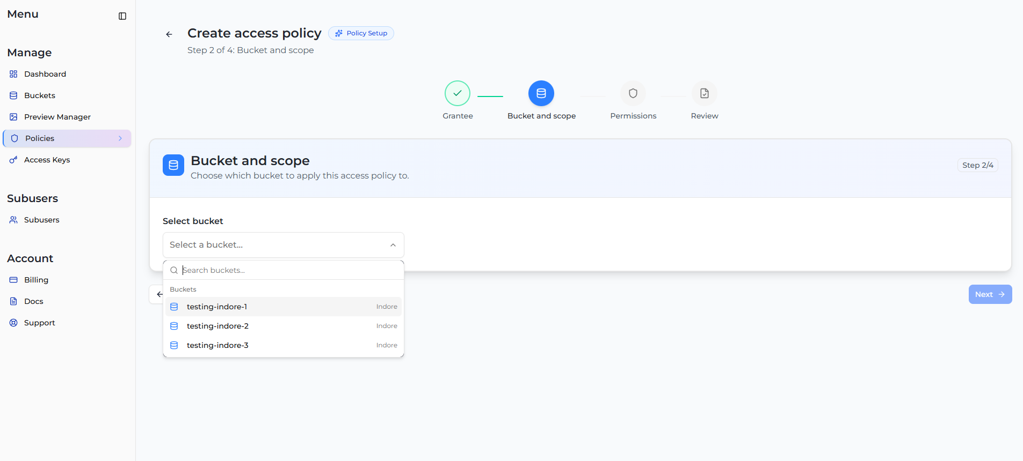
Task: Click the Review step document icon
Action: [705, 93]
